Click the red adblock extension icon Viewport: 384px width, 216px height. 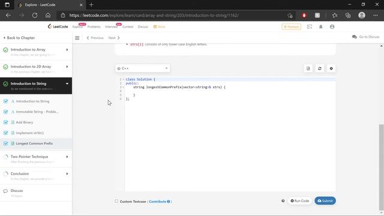coord(304,15)
